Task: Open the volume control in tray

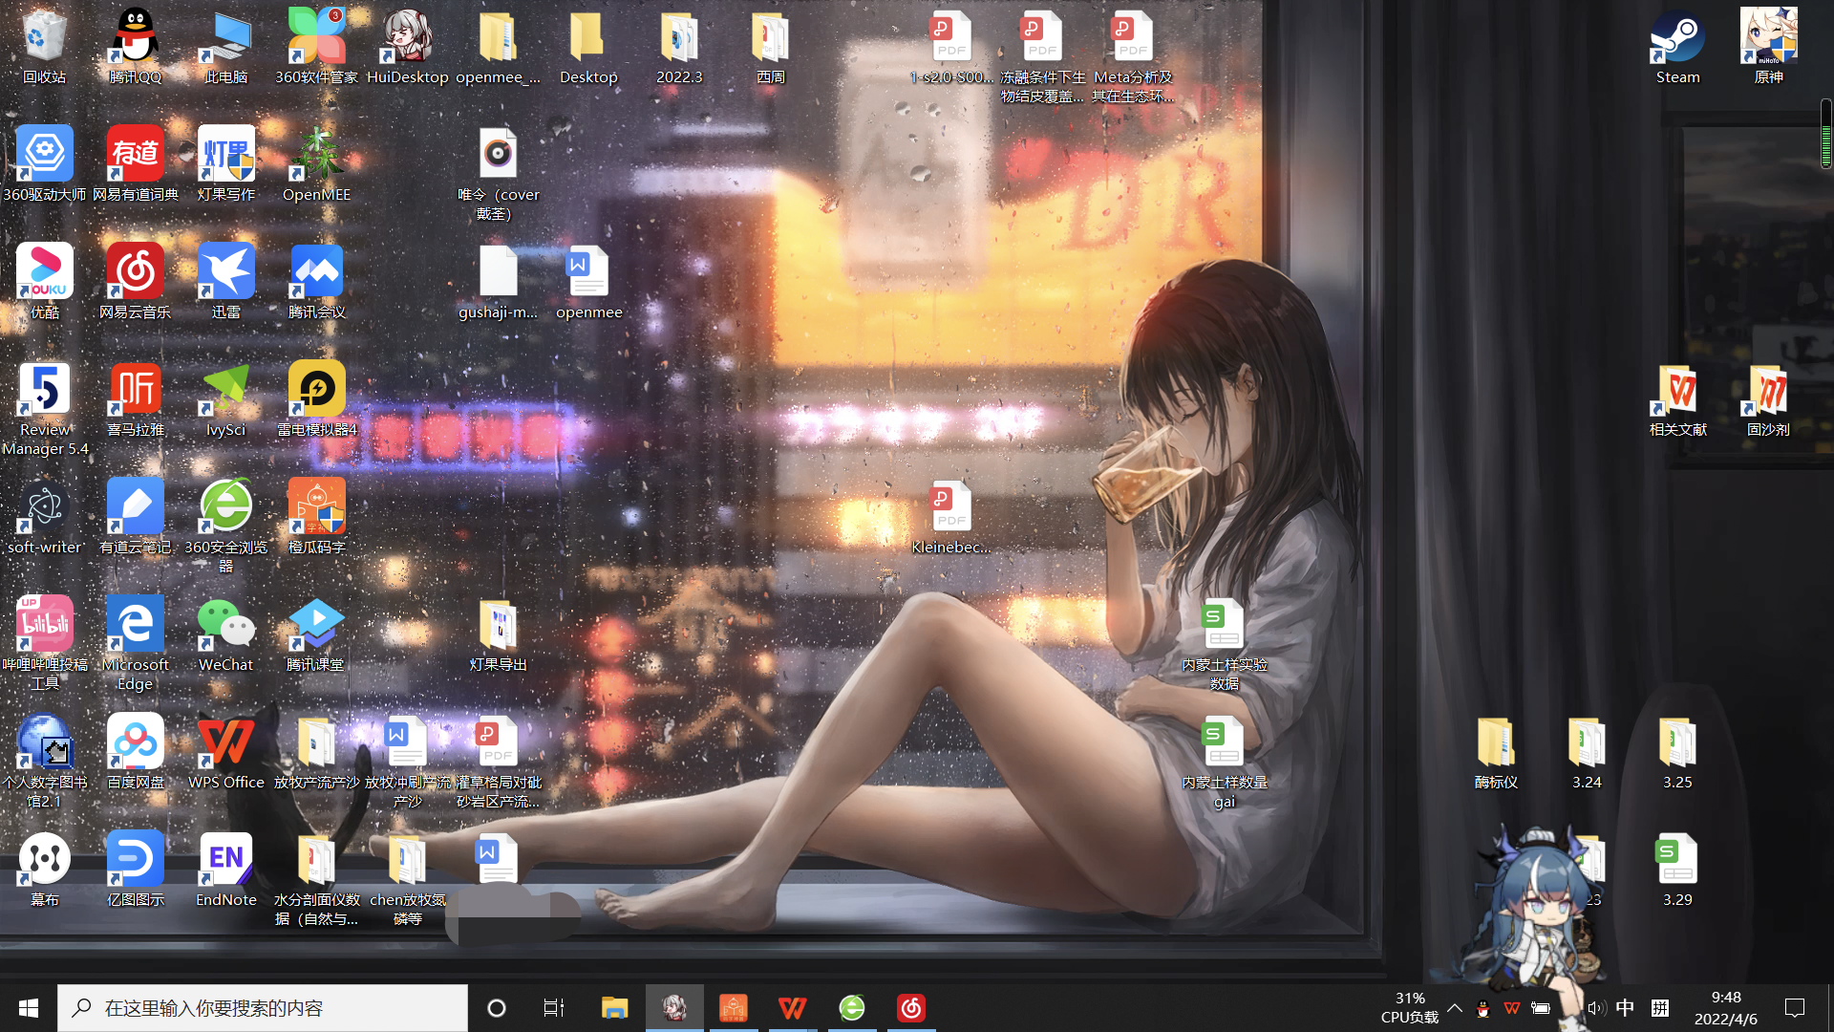Action: (1596, 1008)
